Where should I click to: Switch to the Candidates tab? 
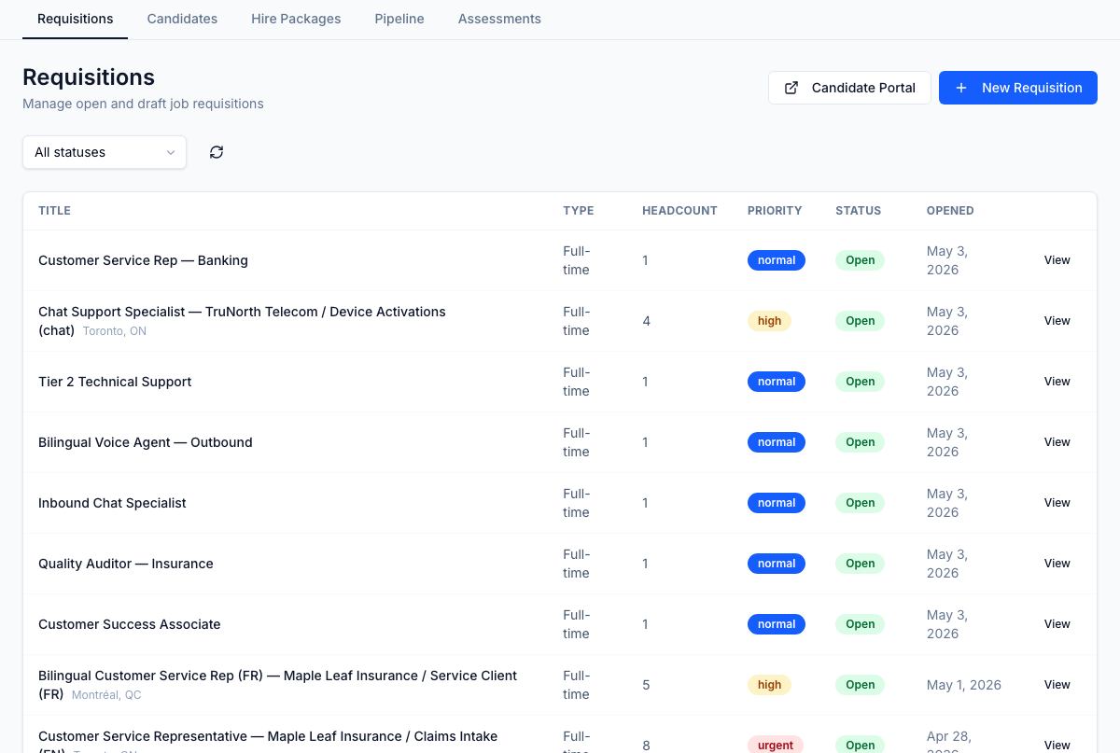point(182,19)
